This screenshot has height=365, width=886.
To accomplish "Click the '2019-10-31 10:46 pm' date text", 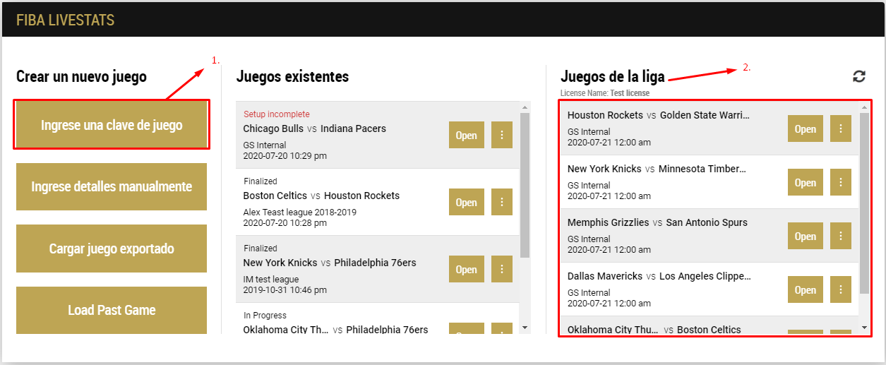I will pyautogui.click(x=285, y=289).
